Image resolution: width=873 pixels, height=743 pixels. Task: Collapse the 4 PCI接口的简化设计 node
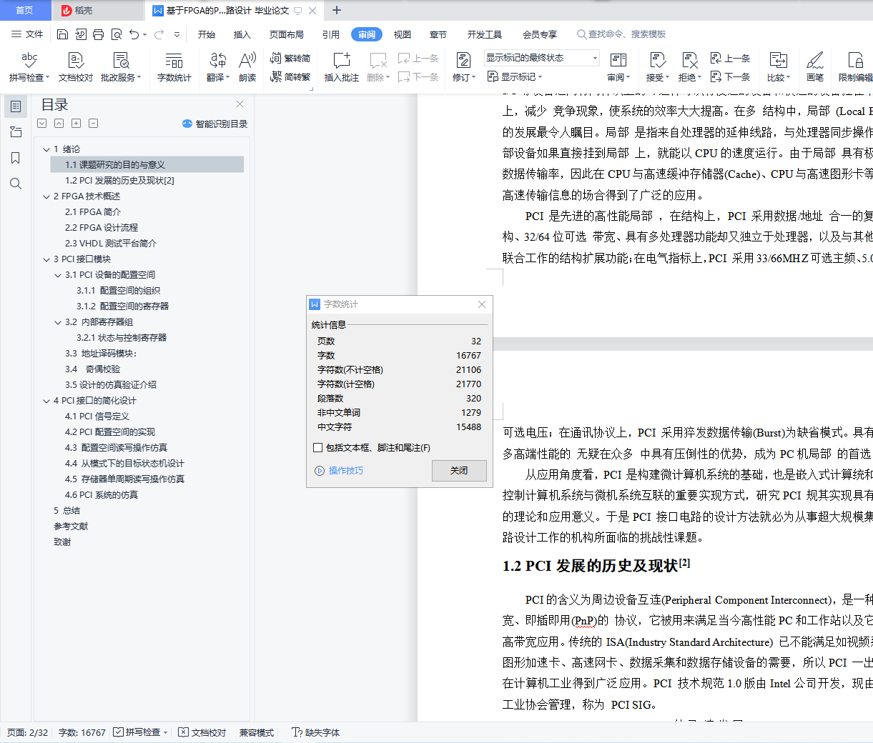click(x=46, y=401)
